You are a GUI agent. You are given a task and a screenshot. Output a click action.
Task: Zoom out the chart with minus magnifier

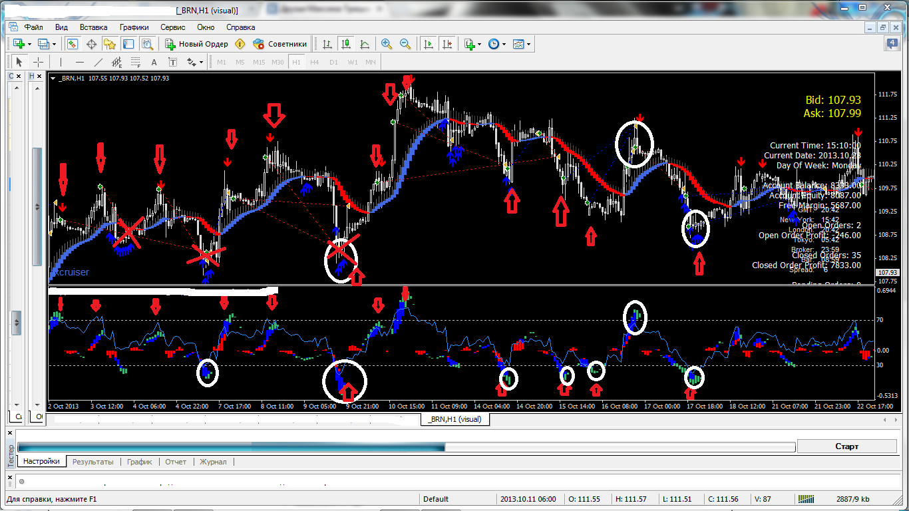tap(405, 44)
